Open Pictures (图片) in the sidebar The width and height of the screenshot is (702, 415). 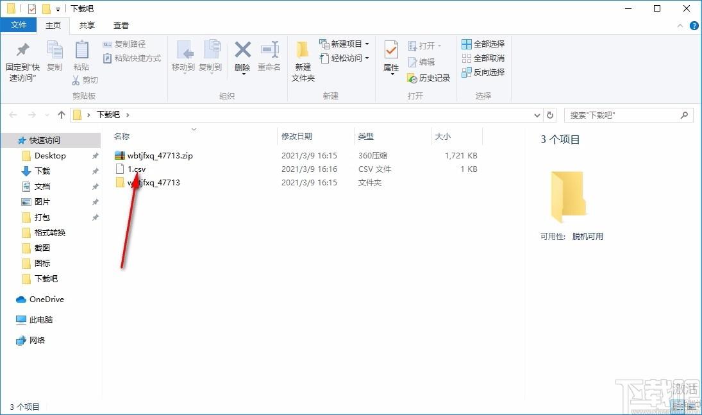(42, 201)
